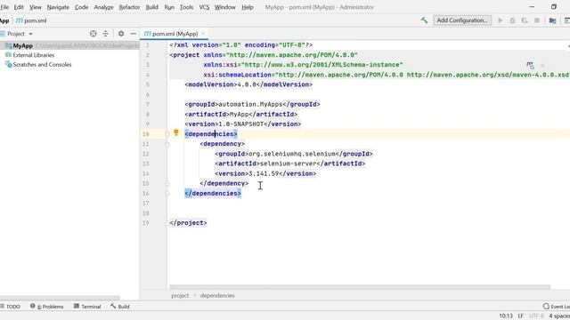The width and height of the screenshot is (570, 320).
Task: Click fold end marker on line 16
Action: point(167,194)
